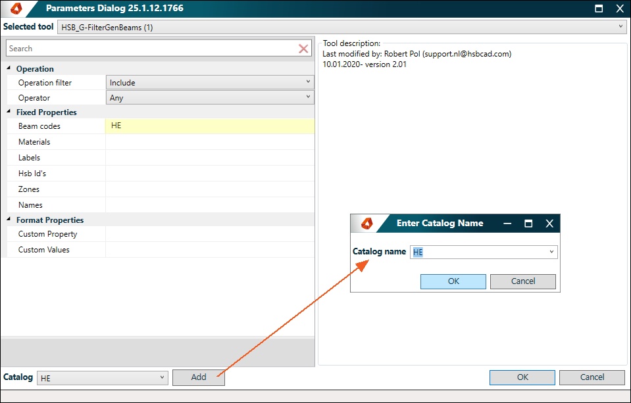Collapse the Format Properties section
The image size is (631, 403).
tap(9, 220)
